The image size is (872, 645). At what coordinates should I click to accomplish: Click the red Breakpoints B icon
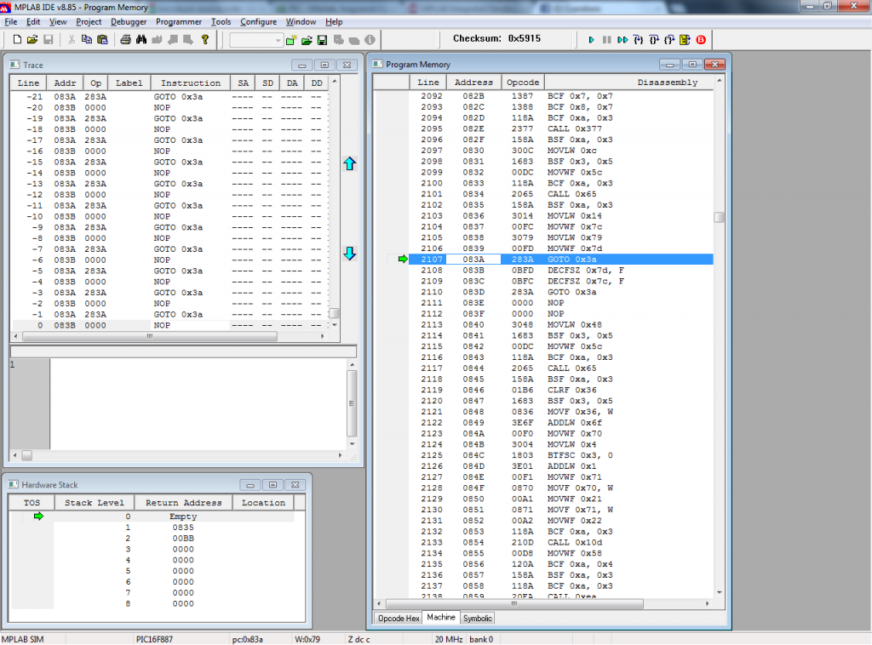click(x=701, y=40)
